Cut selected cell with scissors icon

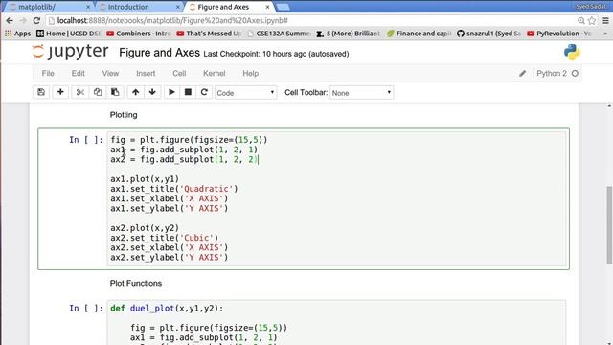[80, 92]
